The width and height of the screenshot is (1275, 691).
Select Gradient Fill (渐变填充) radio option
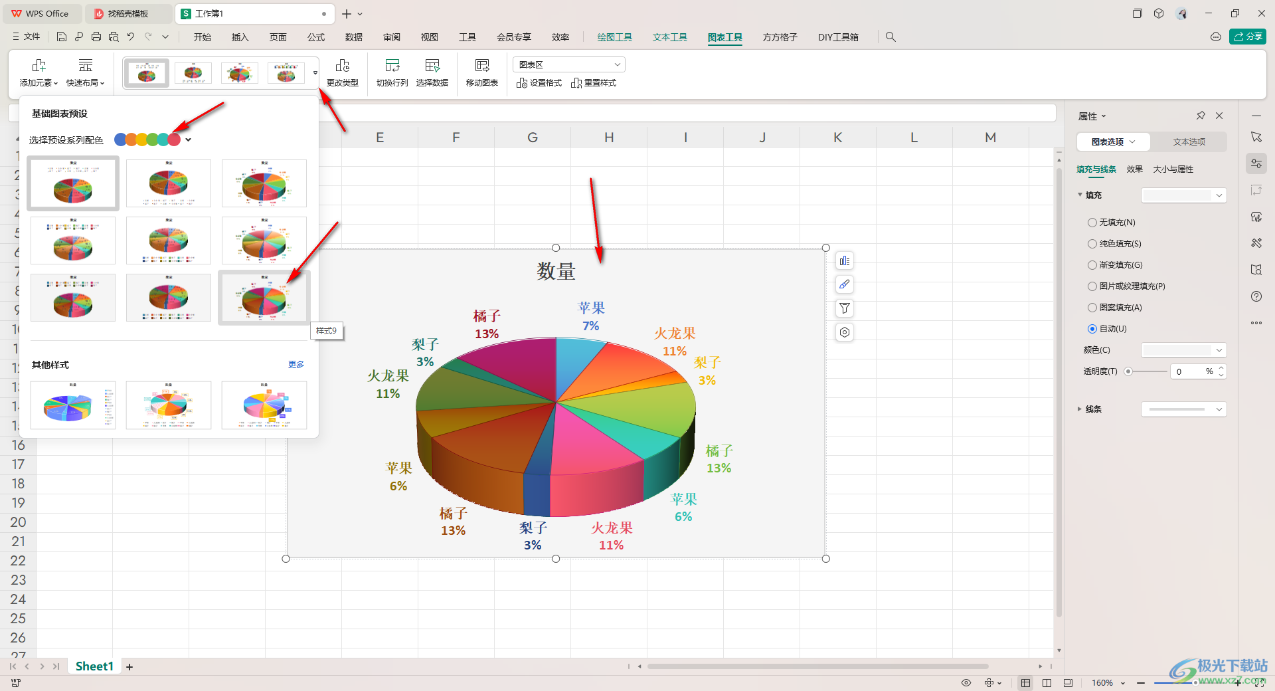[1092, 265]
